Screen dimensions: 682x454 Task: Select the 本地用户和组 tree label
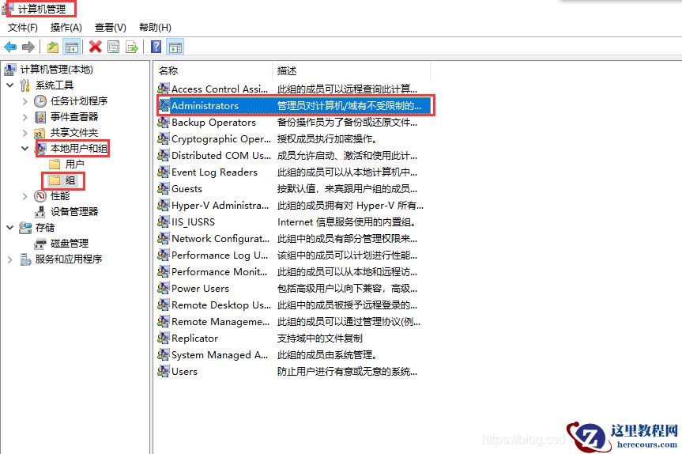79,149
